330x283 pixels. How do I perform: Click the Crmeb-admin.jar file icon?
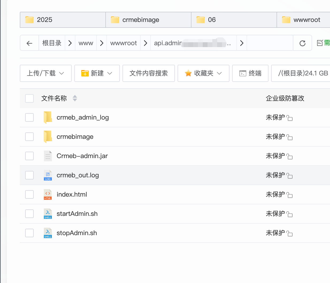click(x=48, y=156)
